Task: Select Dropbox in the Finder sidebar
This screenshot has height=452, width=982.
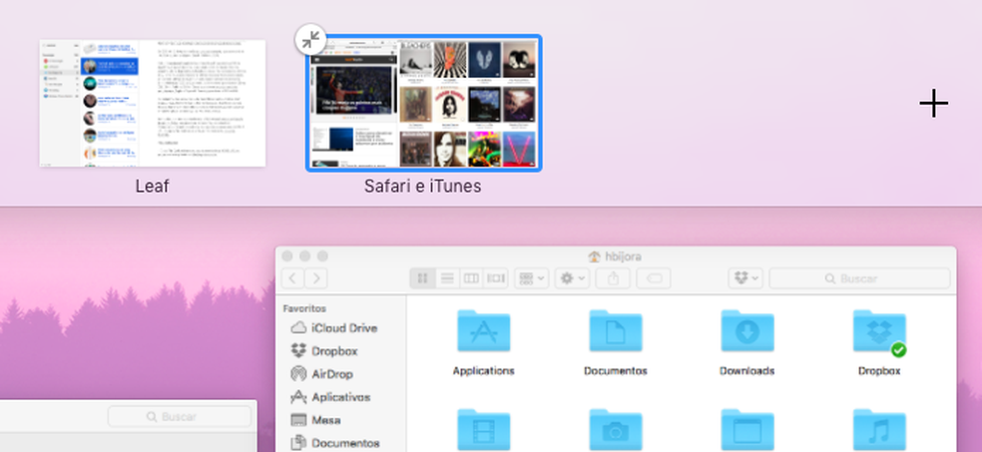Action: 324,351
